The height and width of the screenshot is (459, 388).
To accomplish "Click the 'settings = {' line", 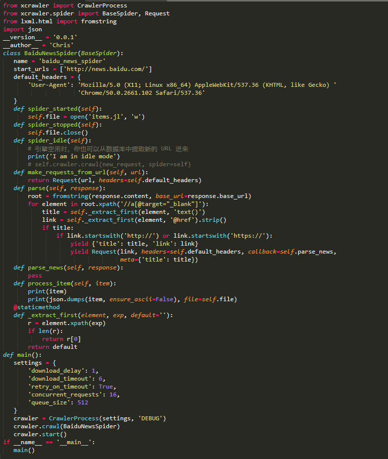I will coord(35,363).
